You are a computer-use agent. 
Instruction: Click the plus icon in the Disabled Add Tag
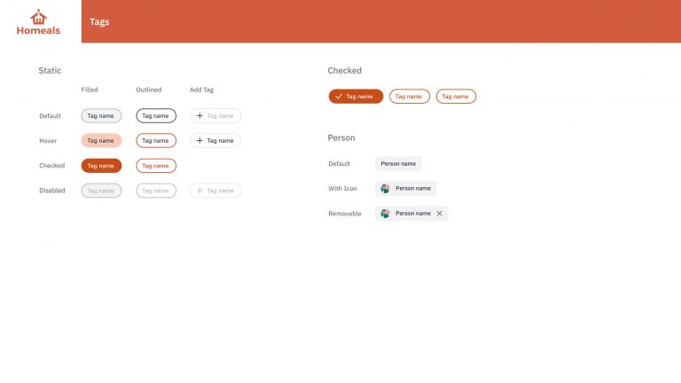(x=200, y=191)
